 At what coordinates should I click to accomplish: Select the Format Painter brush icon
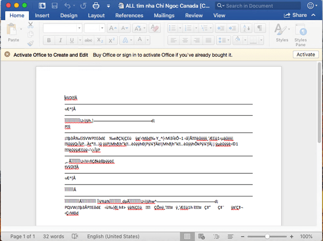click(x=31, y=43)
